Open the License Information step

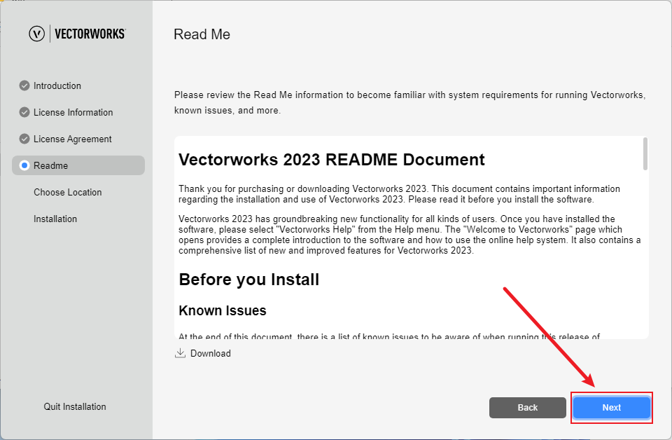pos(73,112)
